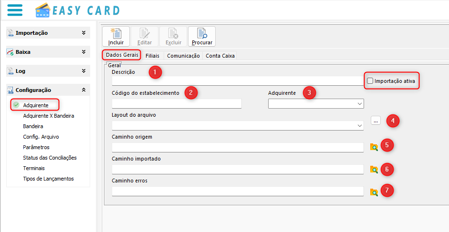Click the ellipsis button next to Layout

376,121
